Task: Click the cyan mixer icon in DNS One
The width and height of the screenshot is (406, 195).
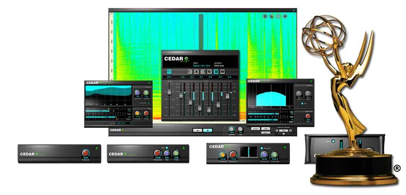Action: point(169,72)
